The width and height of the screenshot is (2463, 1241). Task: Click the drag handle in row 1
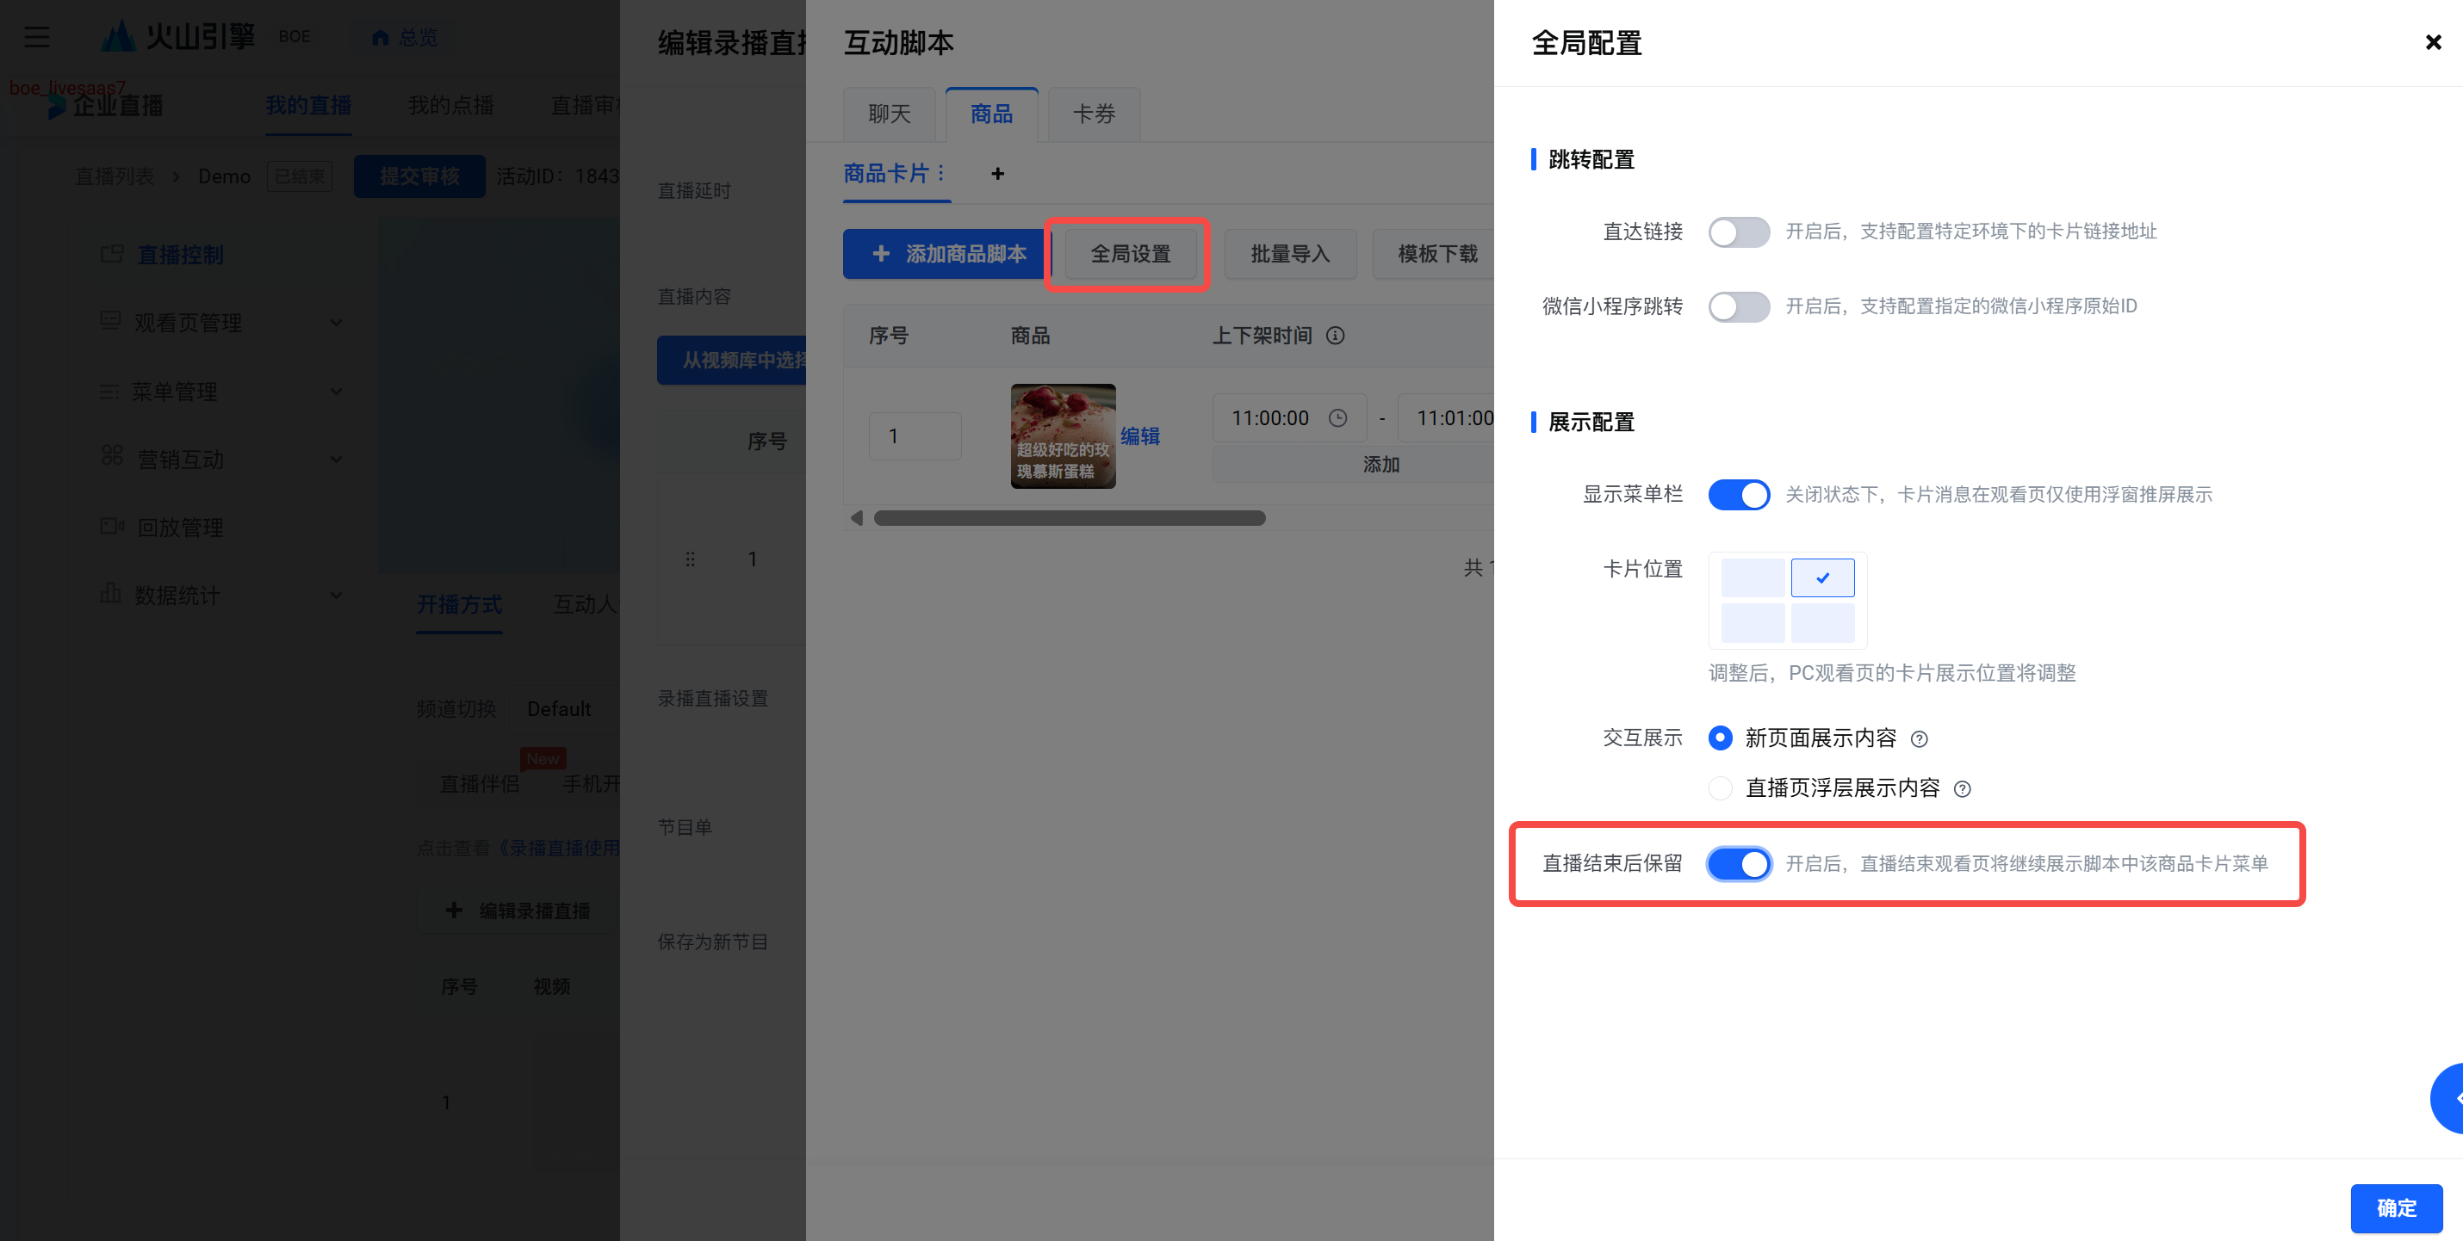tap(691, 559)
